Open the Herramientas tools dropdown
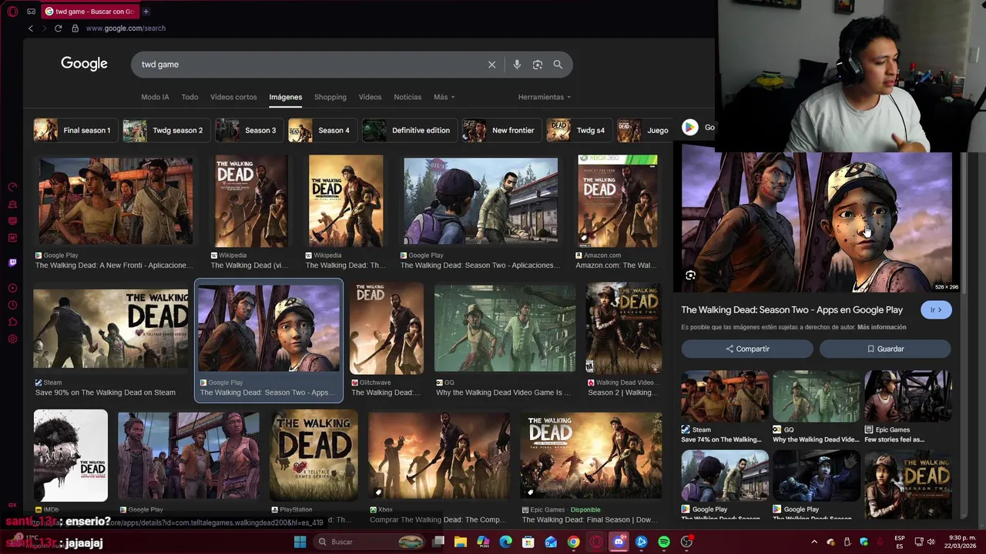 coord(545,97)
